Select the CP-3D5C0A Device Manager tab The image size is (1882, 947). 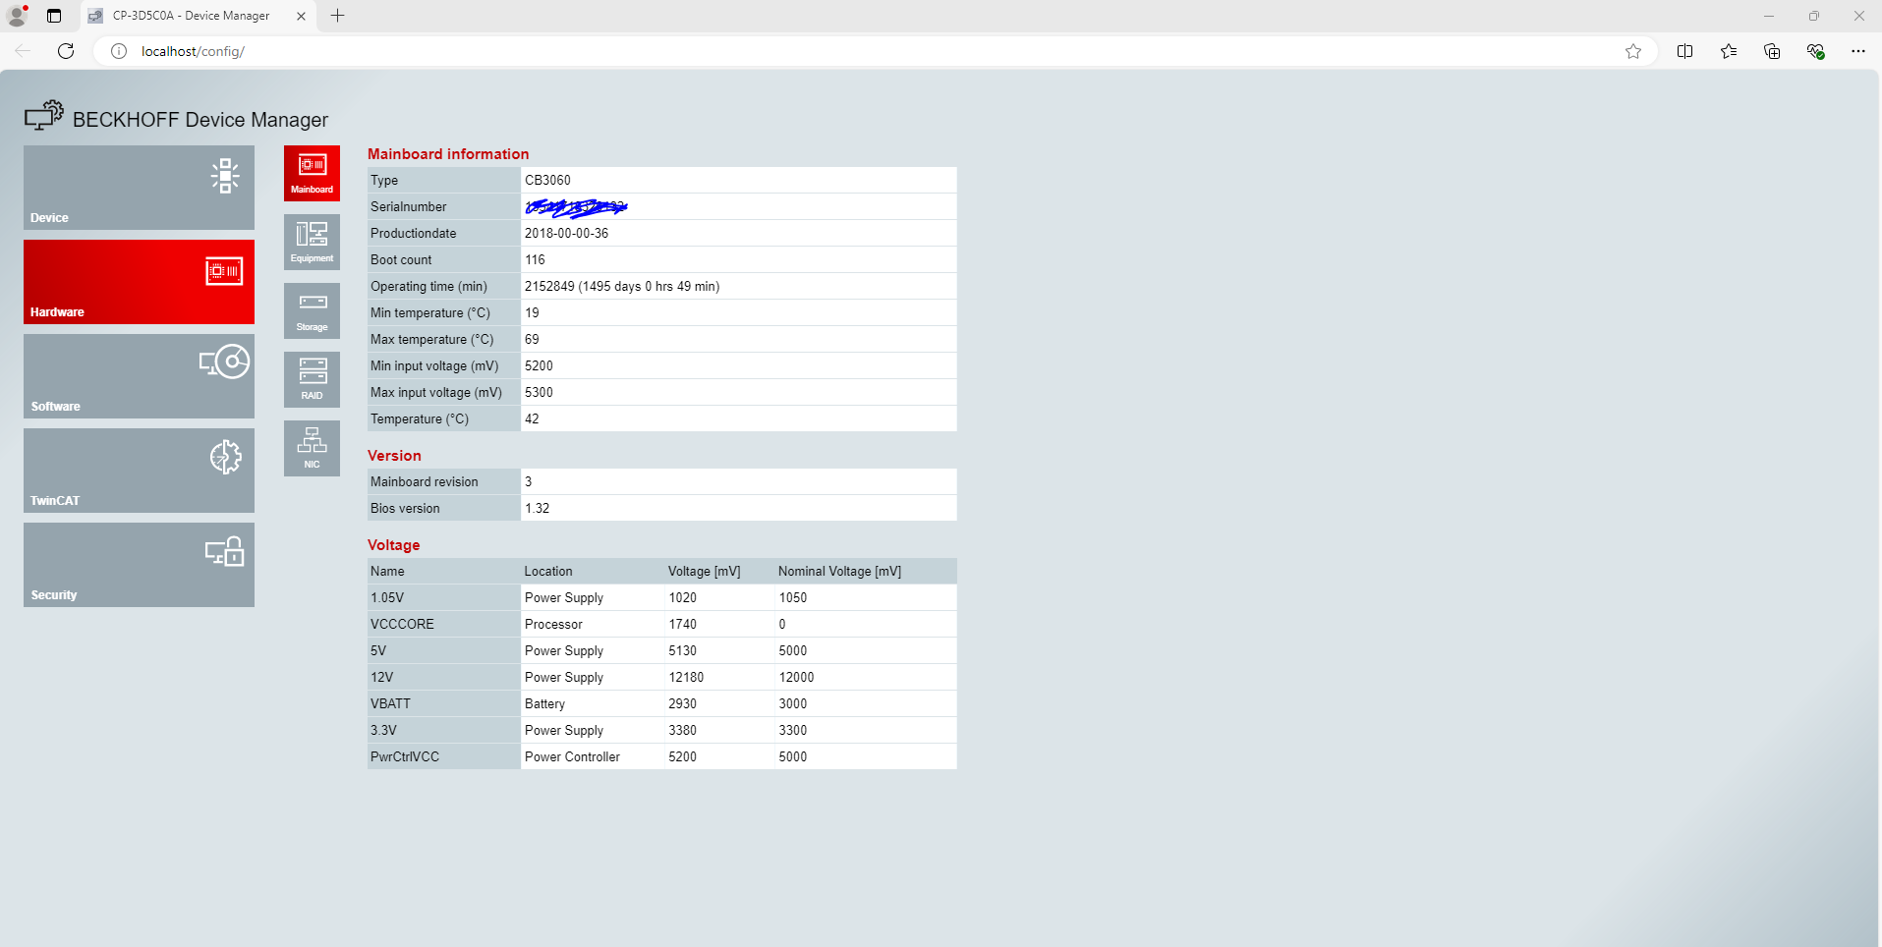click(191, 16)
